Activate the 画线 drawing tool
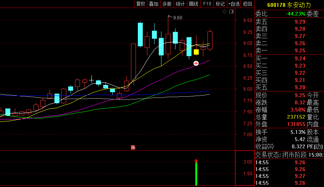 pyautogui.click(x=194, y=4)
